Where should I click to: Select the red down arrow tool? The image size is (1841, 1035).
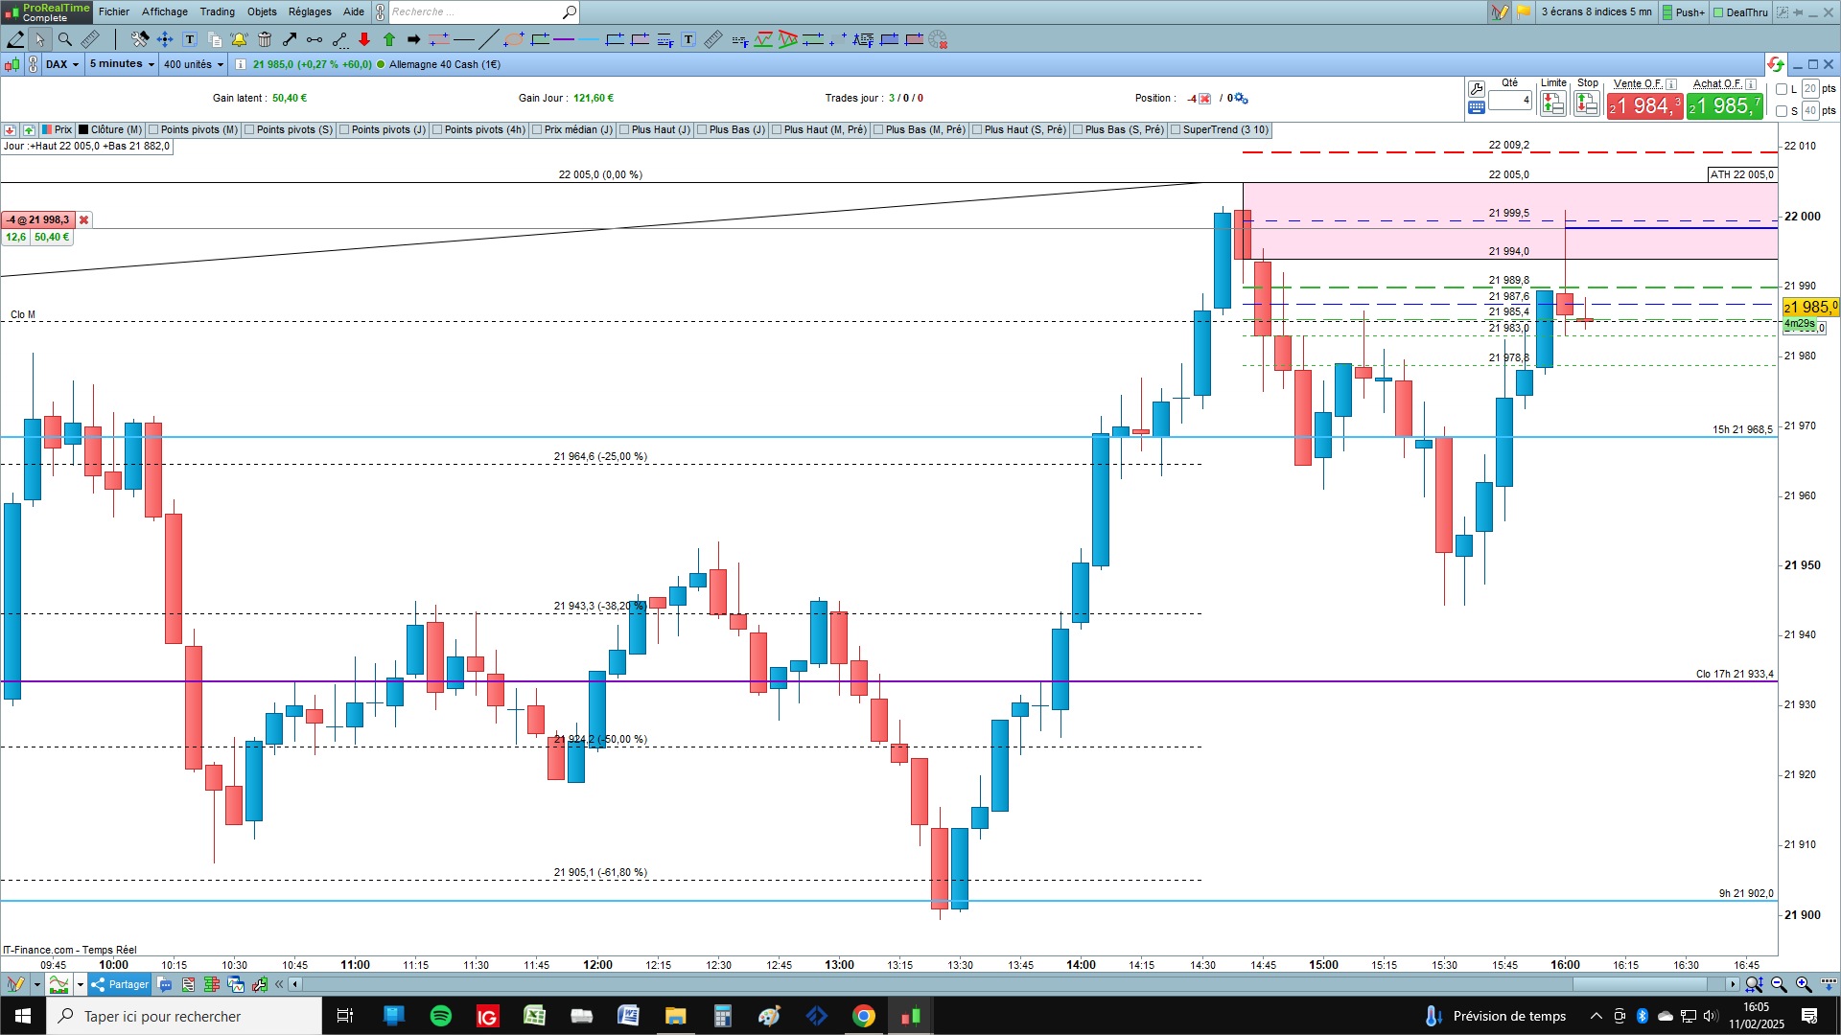[x=364, y=39]
